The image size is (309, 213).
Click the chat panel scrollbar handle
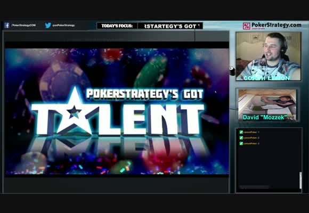(x=300, y=181)
